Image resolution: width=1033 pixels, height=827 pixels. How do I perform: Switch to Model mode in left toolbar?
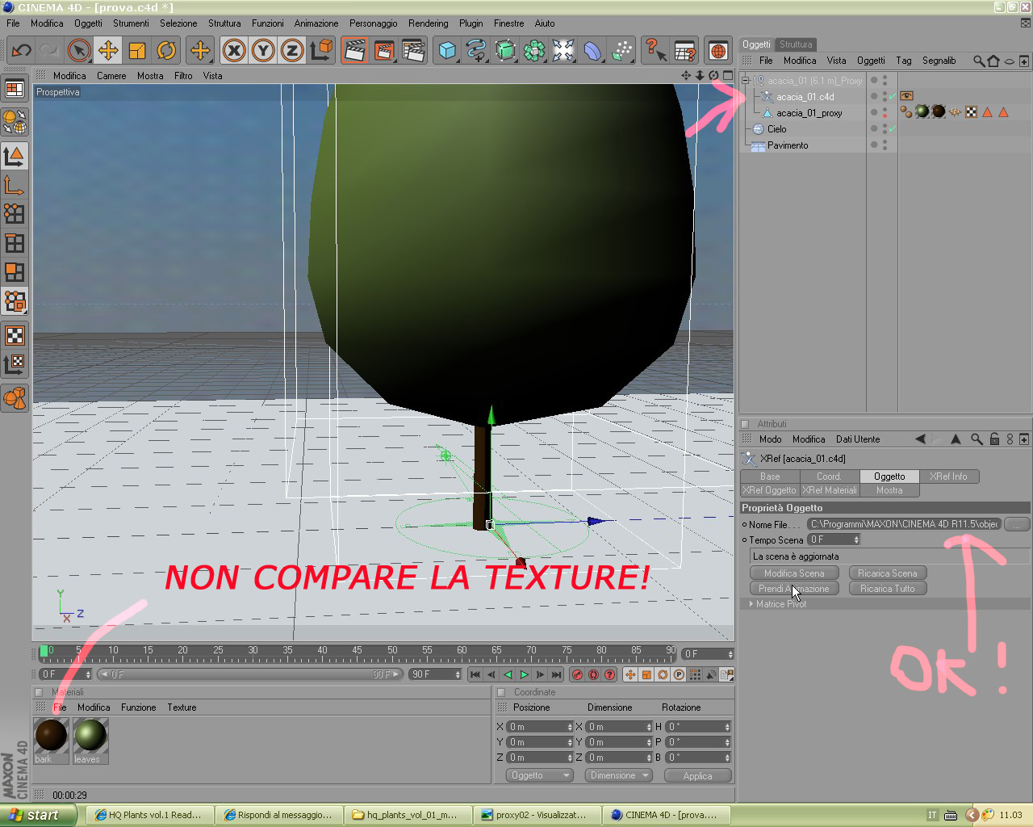pyautogui.click(x=15, y=156)
